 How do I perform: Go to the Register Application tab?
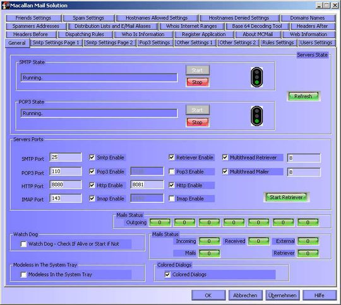click(x=204, y=34)
